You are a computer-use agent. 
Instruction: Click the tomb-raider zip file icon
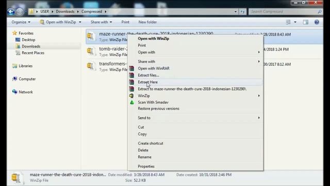tap(91, 52)
